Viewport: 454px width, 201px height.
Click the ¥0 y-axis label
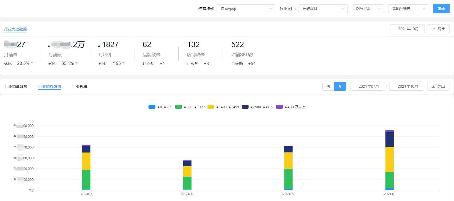tap(31, 190)
